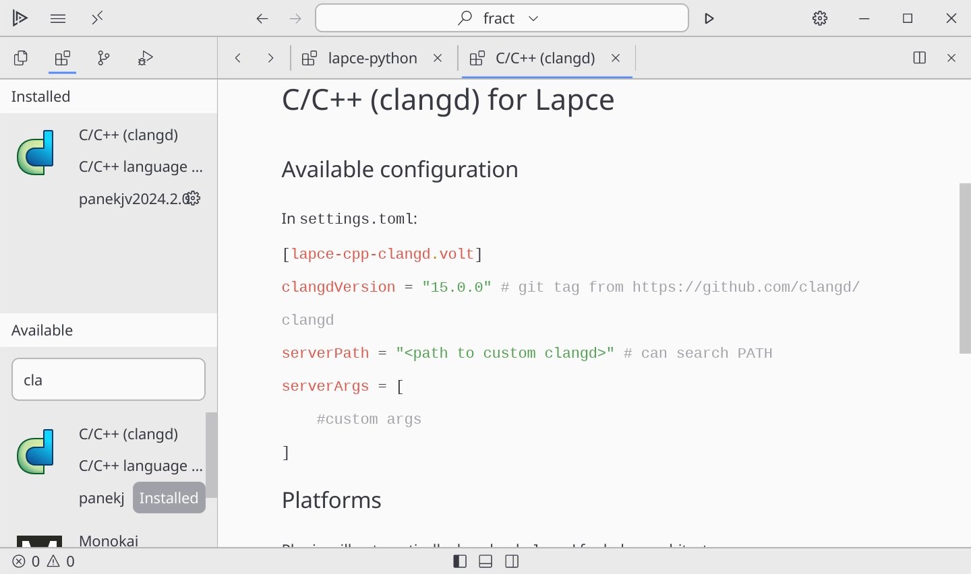Click the Available plugins list scrollbar
The image size is (971, 574).
tap(212, 455)
